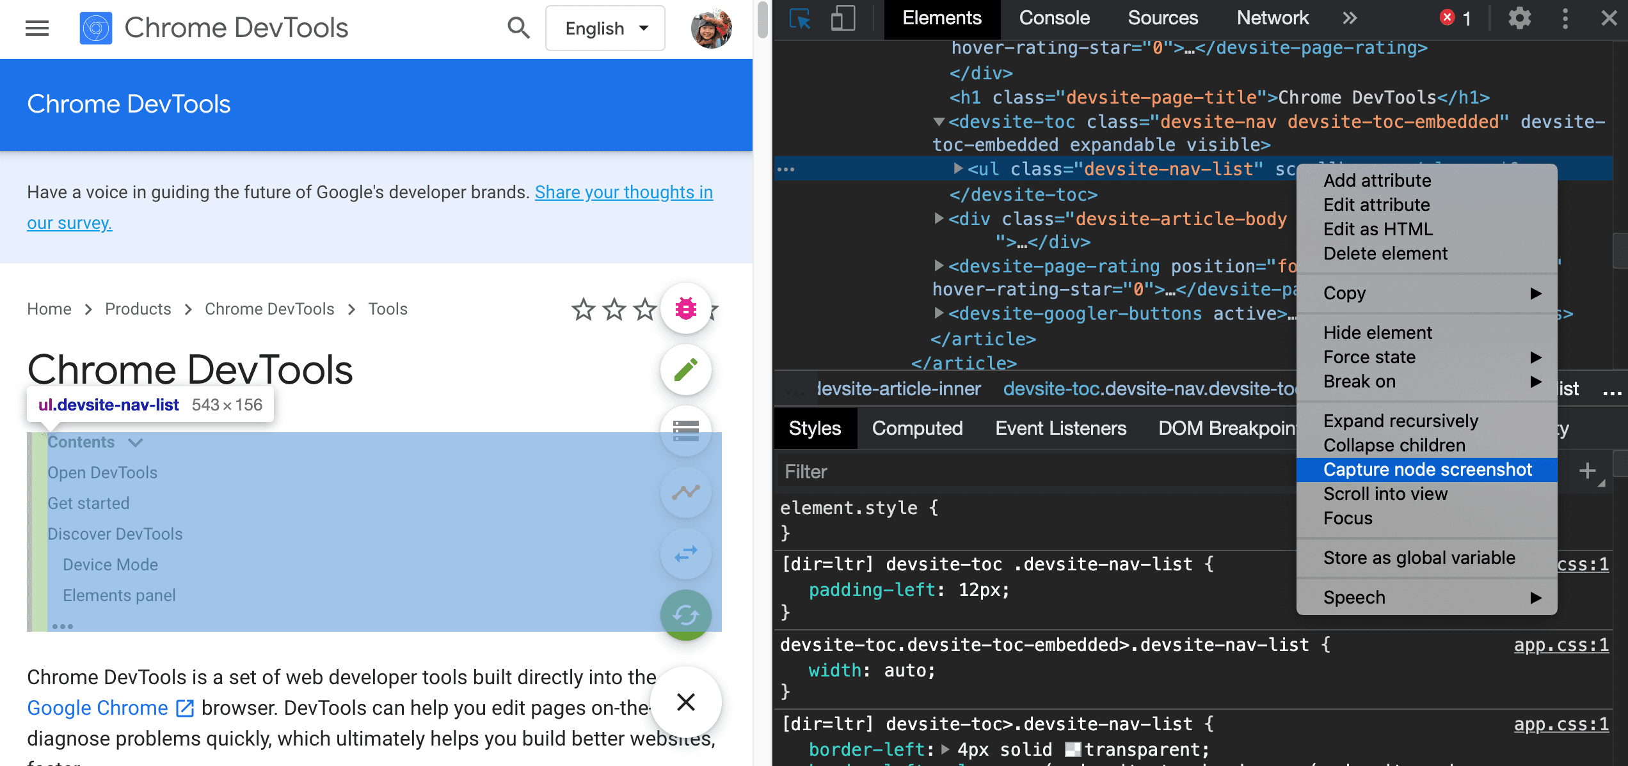The height and width of the screenshot is (766, 1628).
Task: Switch to the Sources panel tab
Action: [x=1162, y=19]
